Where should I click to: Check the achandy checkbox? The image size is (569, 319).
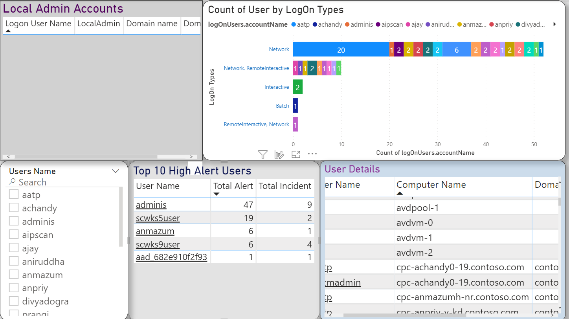pos(14,208)
